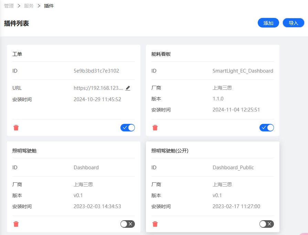Select the ID value 5e9b3bd31c7e3102

click(96, 71)
